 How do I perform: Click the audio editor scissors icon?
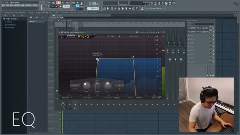pos(155,3)
